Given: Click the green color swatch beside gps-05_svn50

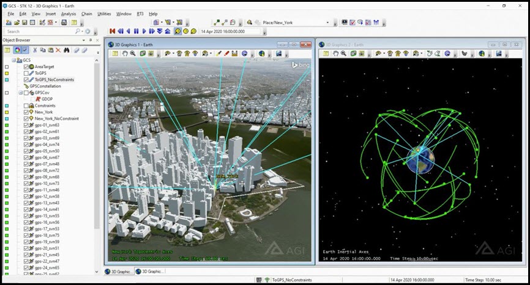Looking at the screenshot, I should (x=7, y=151).
